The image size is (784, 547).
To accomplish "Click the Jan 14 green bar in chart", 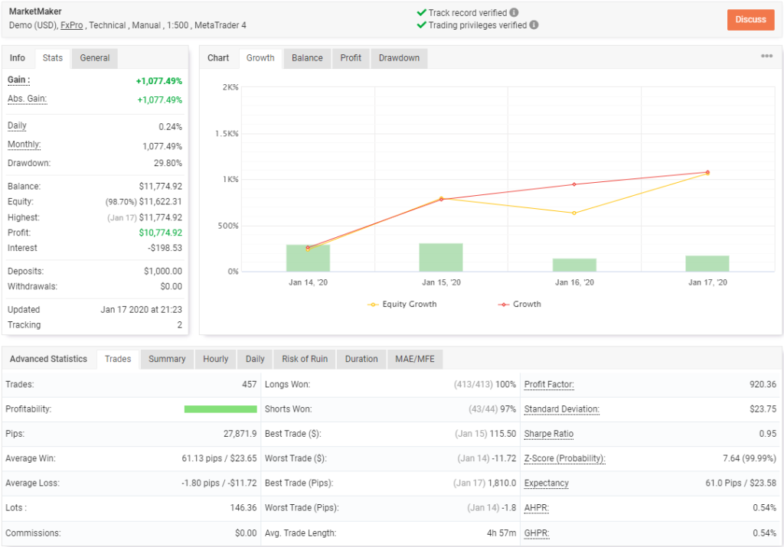I will point(308,259).
